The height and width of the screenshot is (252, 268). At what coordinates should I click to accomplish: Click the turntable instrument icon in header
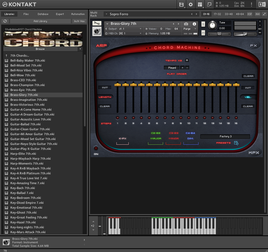[x=97, y=31]
